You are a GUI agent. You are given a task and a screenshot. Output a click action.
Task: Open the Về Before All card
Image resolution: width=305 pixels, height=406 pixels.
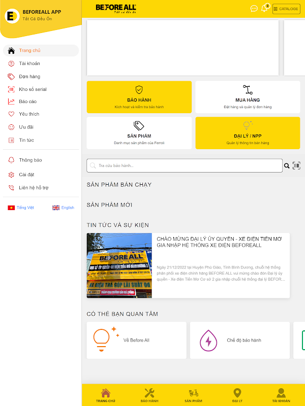(x=136, y=340)
